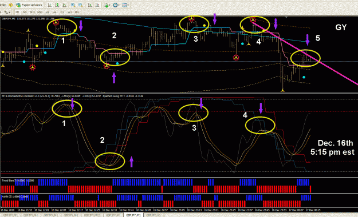Image resolution: width=358 pixels, height=217 pixels.
Task: Toggle chart auto scroll
Action: (x=90, y=5)
